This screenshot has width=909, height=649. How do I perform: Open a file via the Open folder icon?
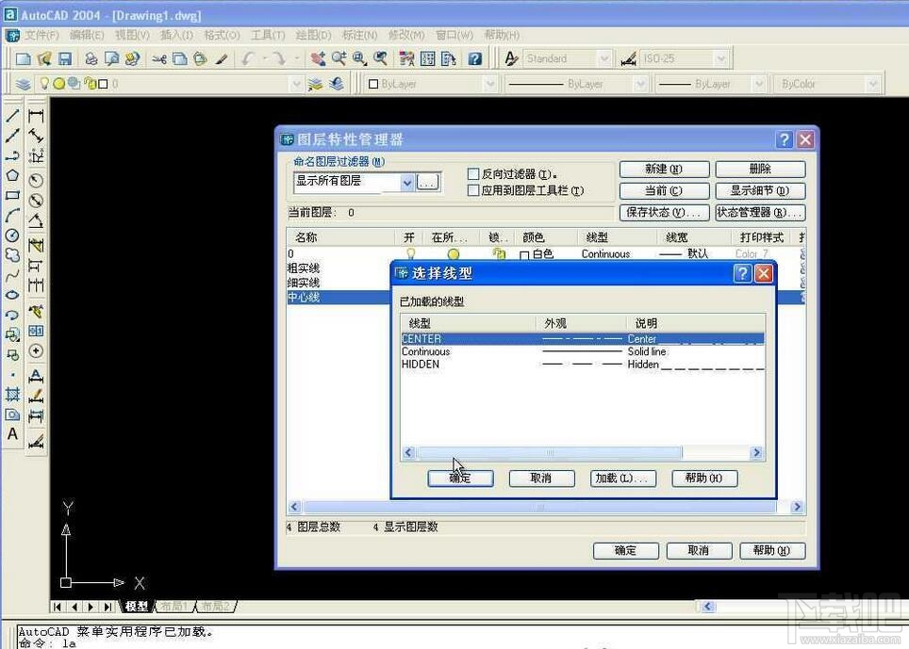[46, 57]
